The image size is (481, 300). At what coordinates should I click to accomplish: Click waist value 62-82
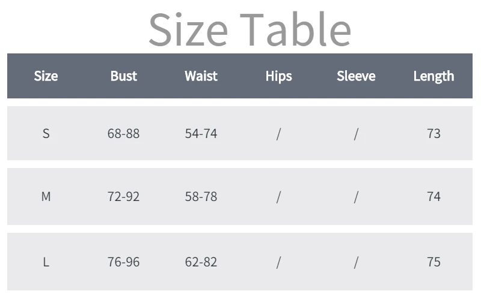pyautogui.click(x=201, y=262)
